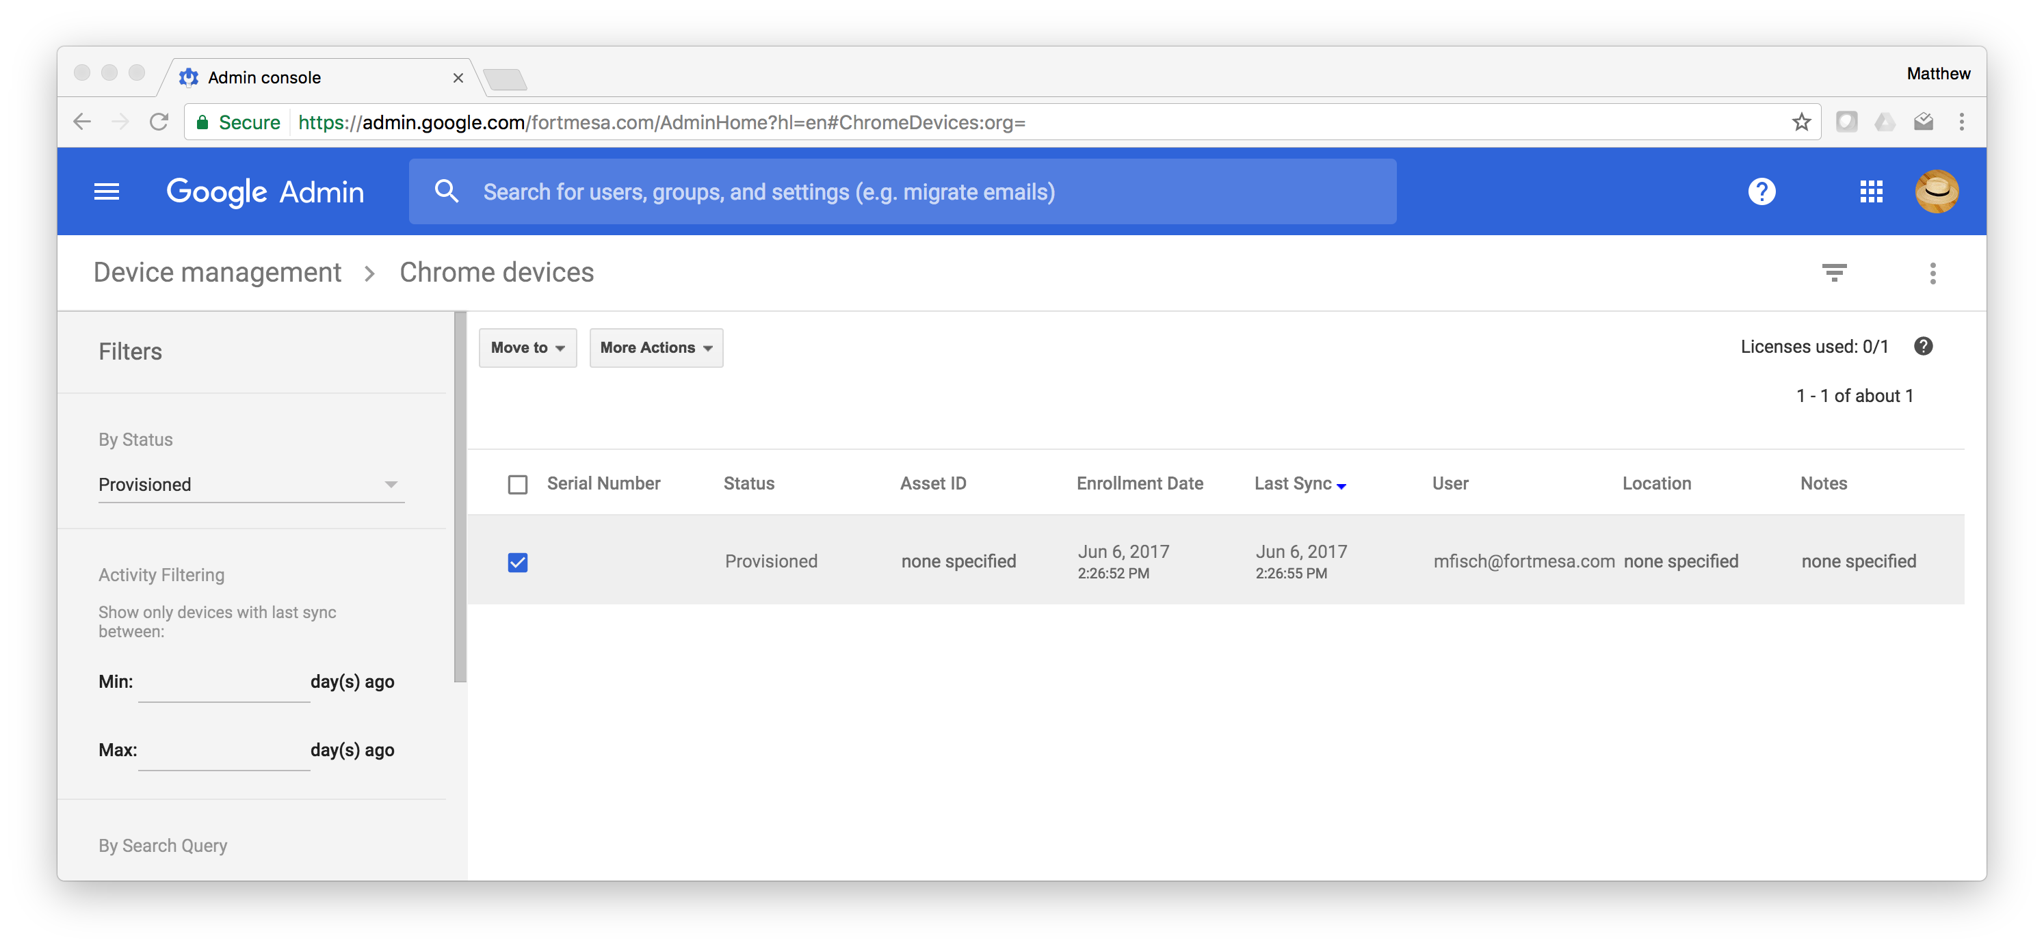Click the Enrollment Date column header
2044x949 pixels.
click(x=1140, y=483)
